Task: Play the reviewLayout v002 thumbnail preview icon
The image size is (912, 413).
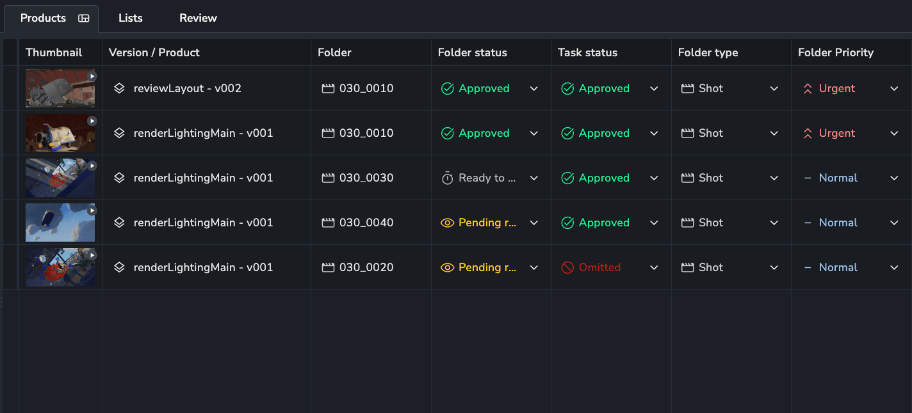Action: pos(92,76)
